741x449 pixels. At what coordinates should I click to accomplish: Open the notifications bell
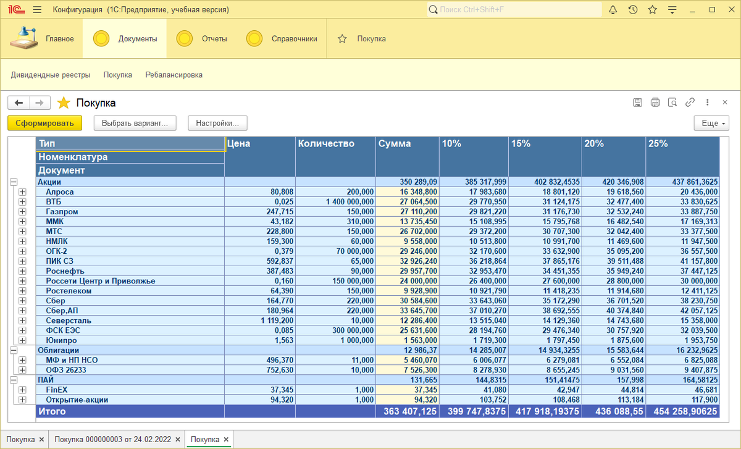[x=613, y=10]
